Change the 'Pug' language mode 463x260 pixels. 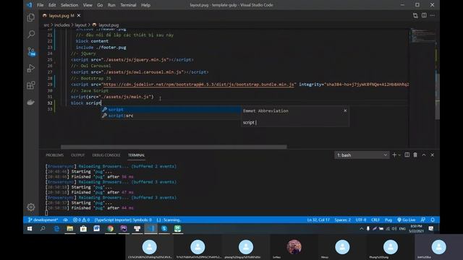[x=388, y=220]
